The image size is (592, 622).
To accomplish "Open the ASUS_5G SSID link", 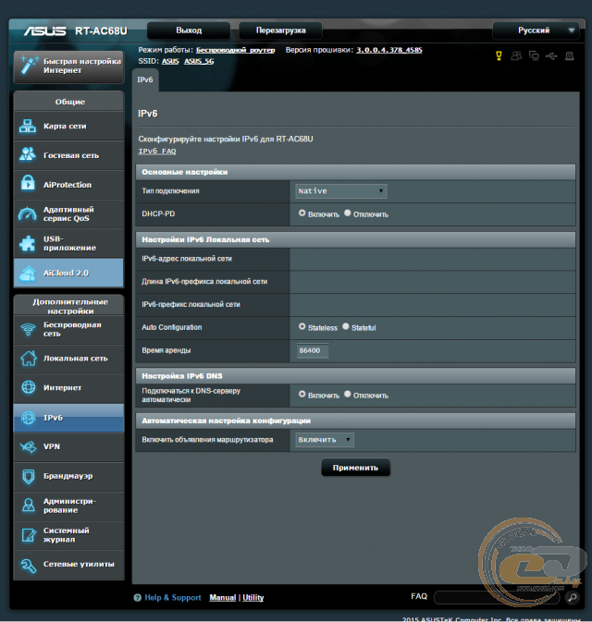I will click(199, 61).
